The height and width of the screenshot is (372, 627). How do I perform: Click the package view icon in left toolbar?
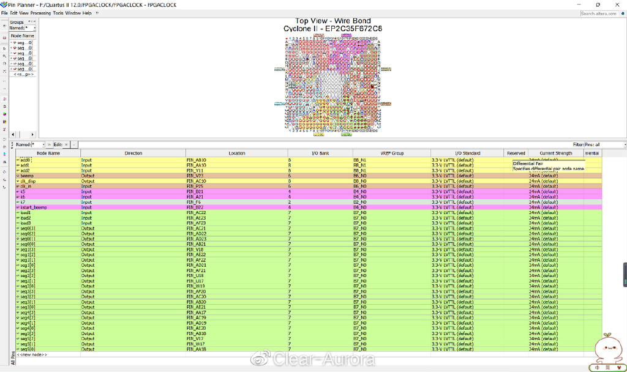click(x=4, y=38)
